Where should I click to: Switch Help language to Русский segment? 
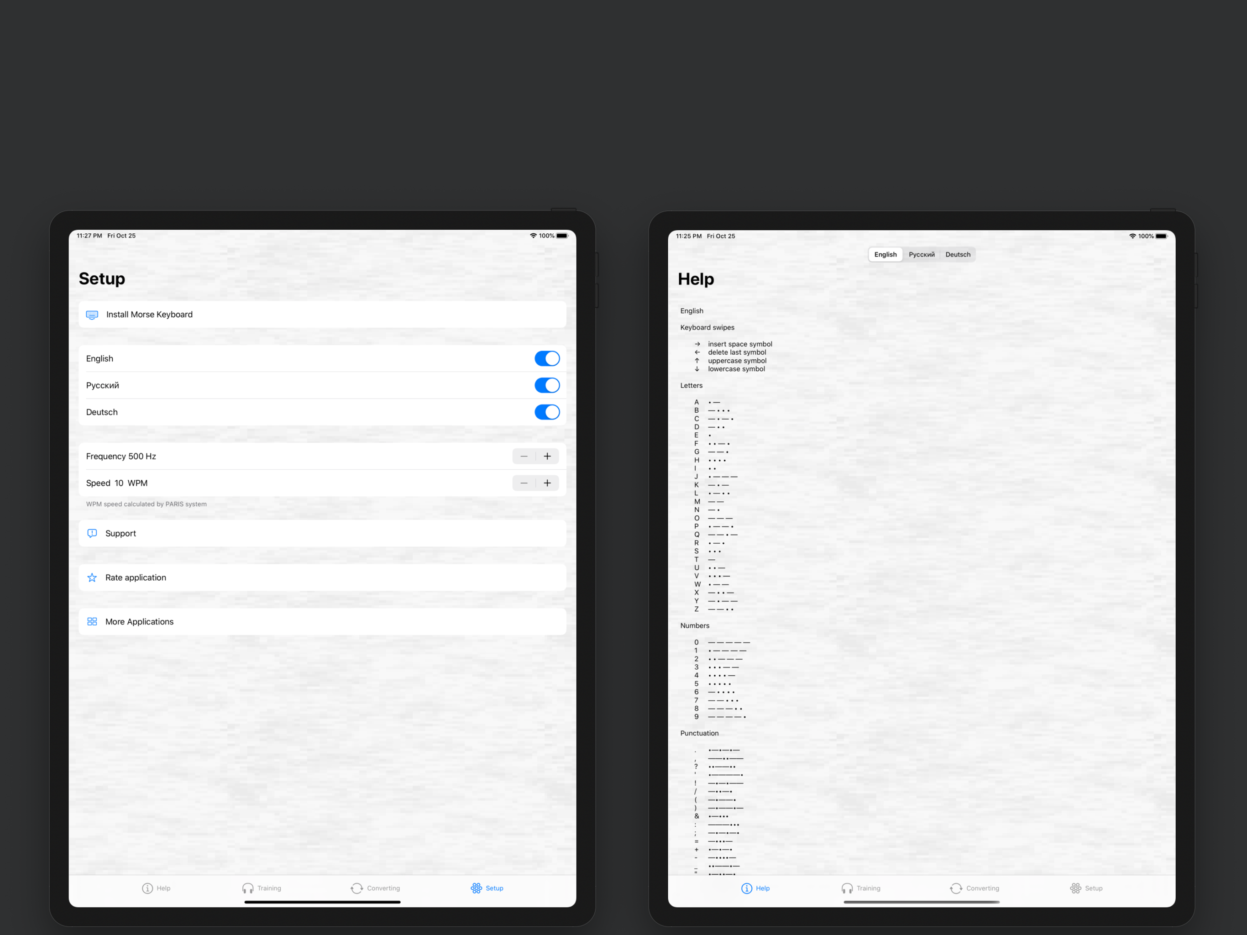tap(921, 254)
